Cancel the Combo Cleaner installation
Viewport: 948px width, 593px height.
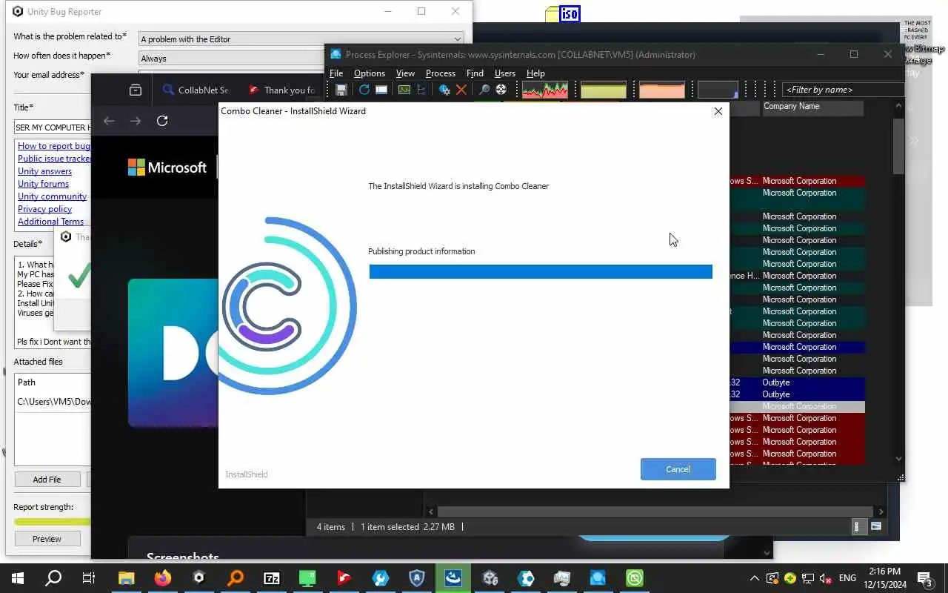click(678, 469)
